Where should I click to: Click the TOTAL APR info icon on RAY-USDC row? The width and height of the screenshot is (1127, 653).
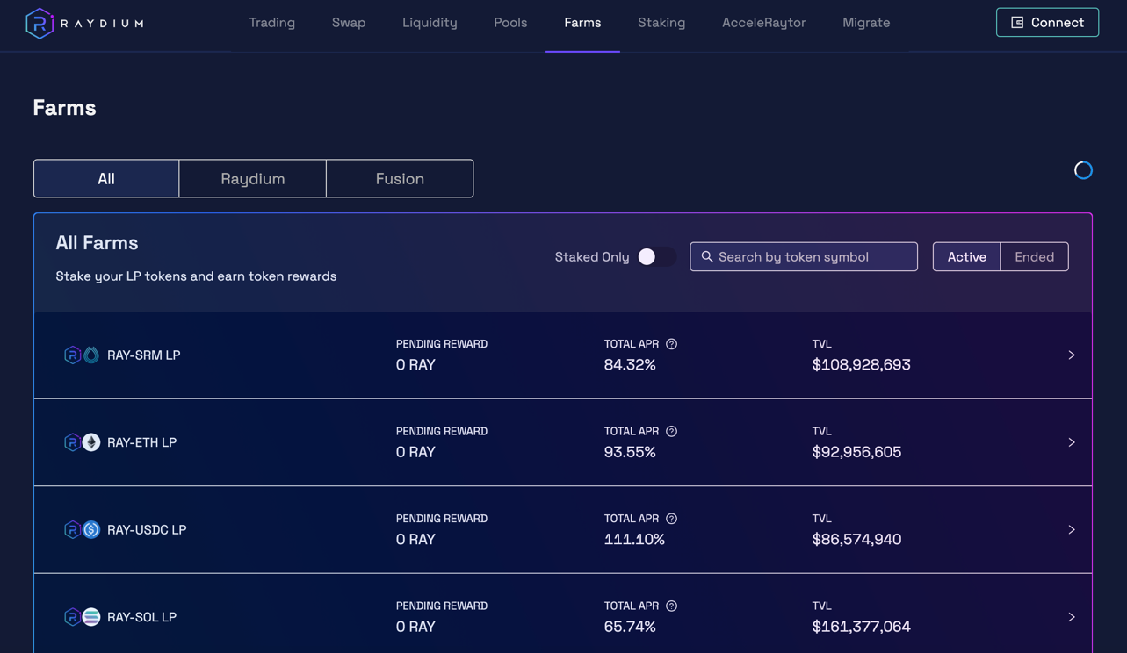click(x=671, y=518)
